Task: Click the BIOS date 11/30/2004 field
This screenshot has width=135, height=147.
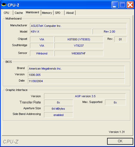Action: pyautogui.click(x=76, y=81)
